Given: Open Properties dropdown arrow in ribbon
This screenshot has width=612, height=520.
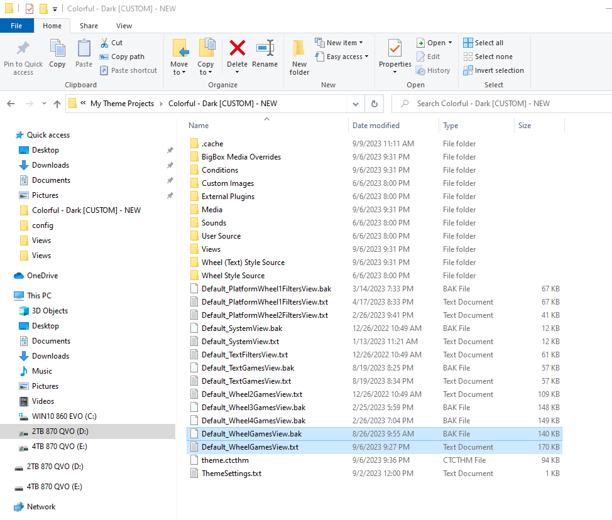Looking at the screenshot, I should (x=395, y=72).
